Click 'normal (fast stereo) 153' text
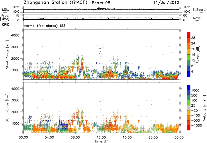 coord(45,26)
